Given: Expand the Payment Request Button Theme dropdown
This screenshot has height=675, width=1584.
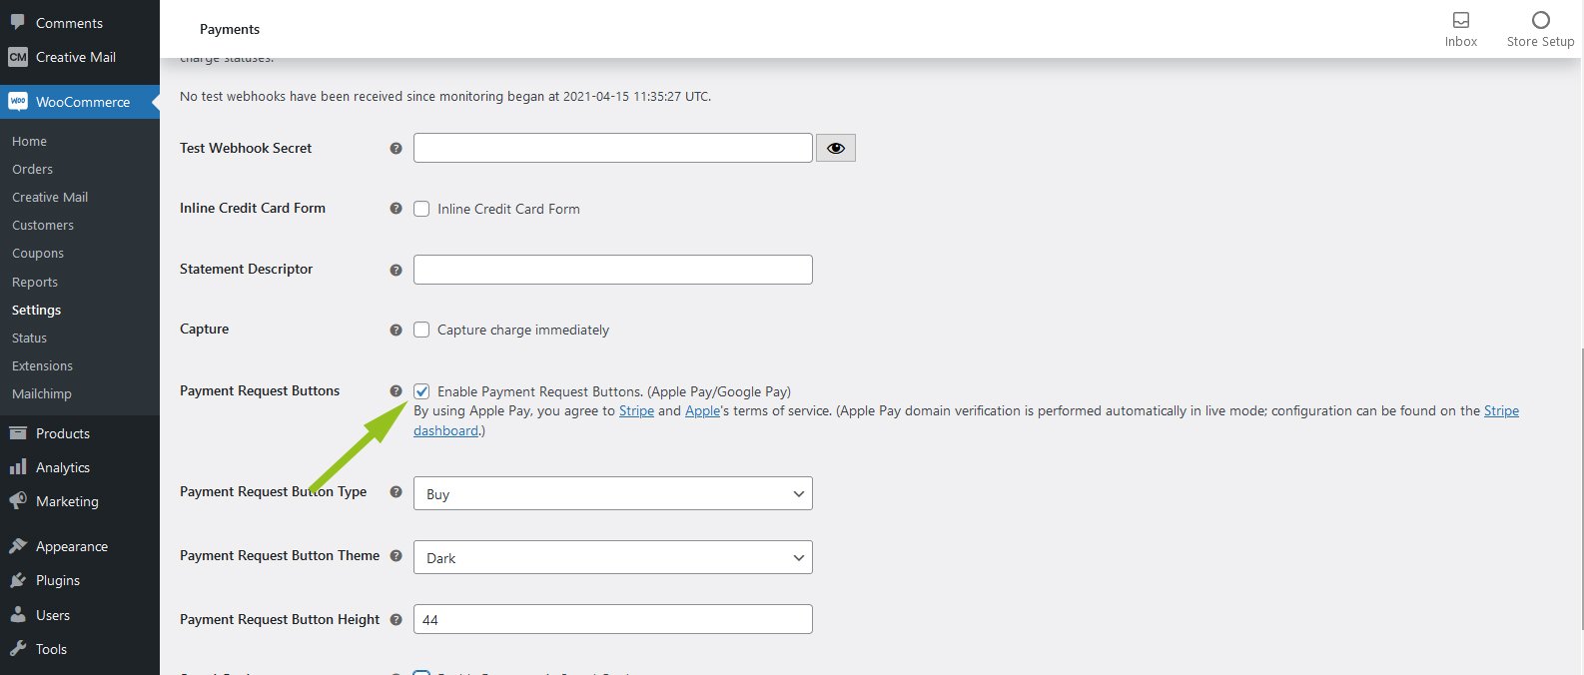Looking at the screenshot, I should (612, 557).
